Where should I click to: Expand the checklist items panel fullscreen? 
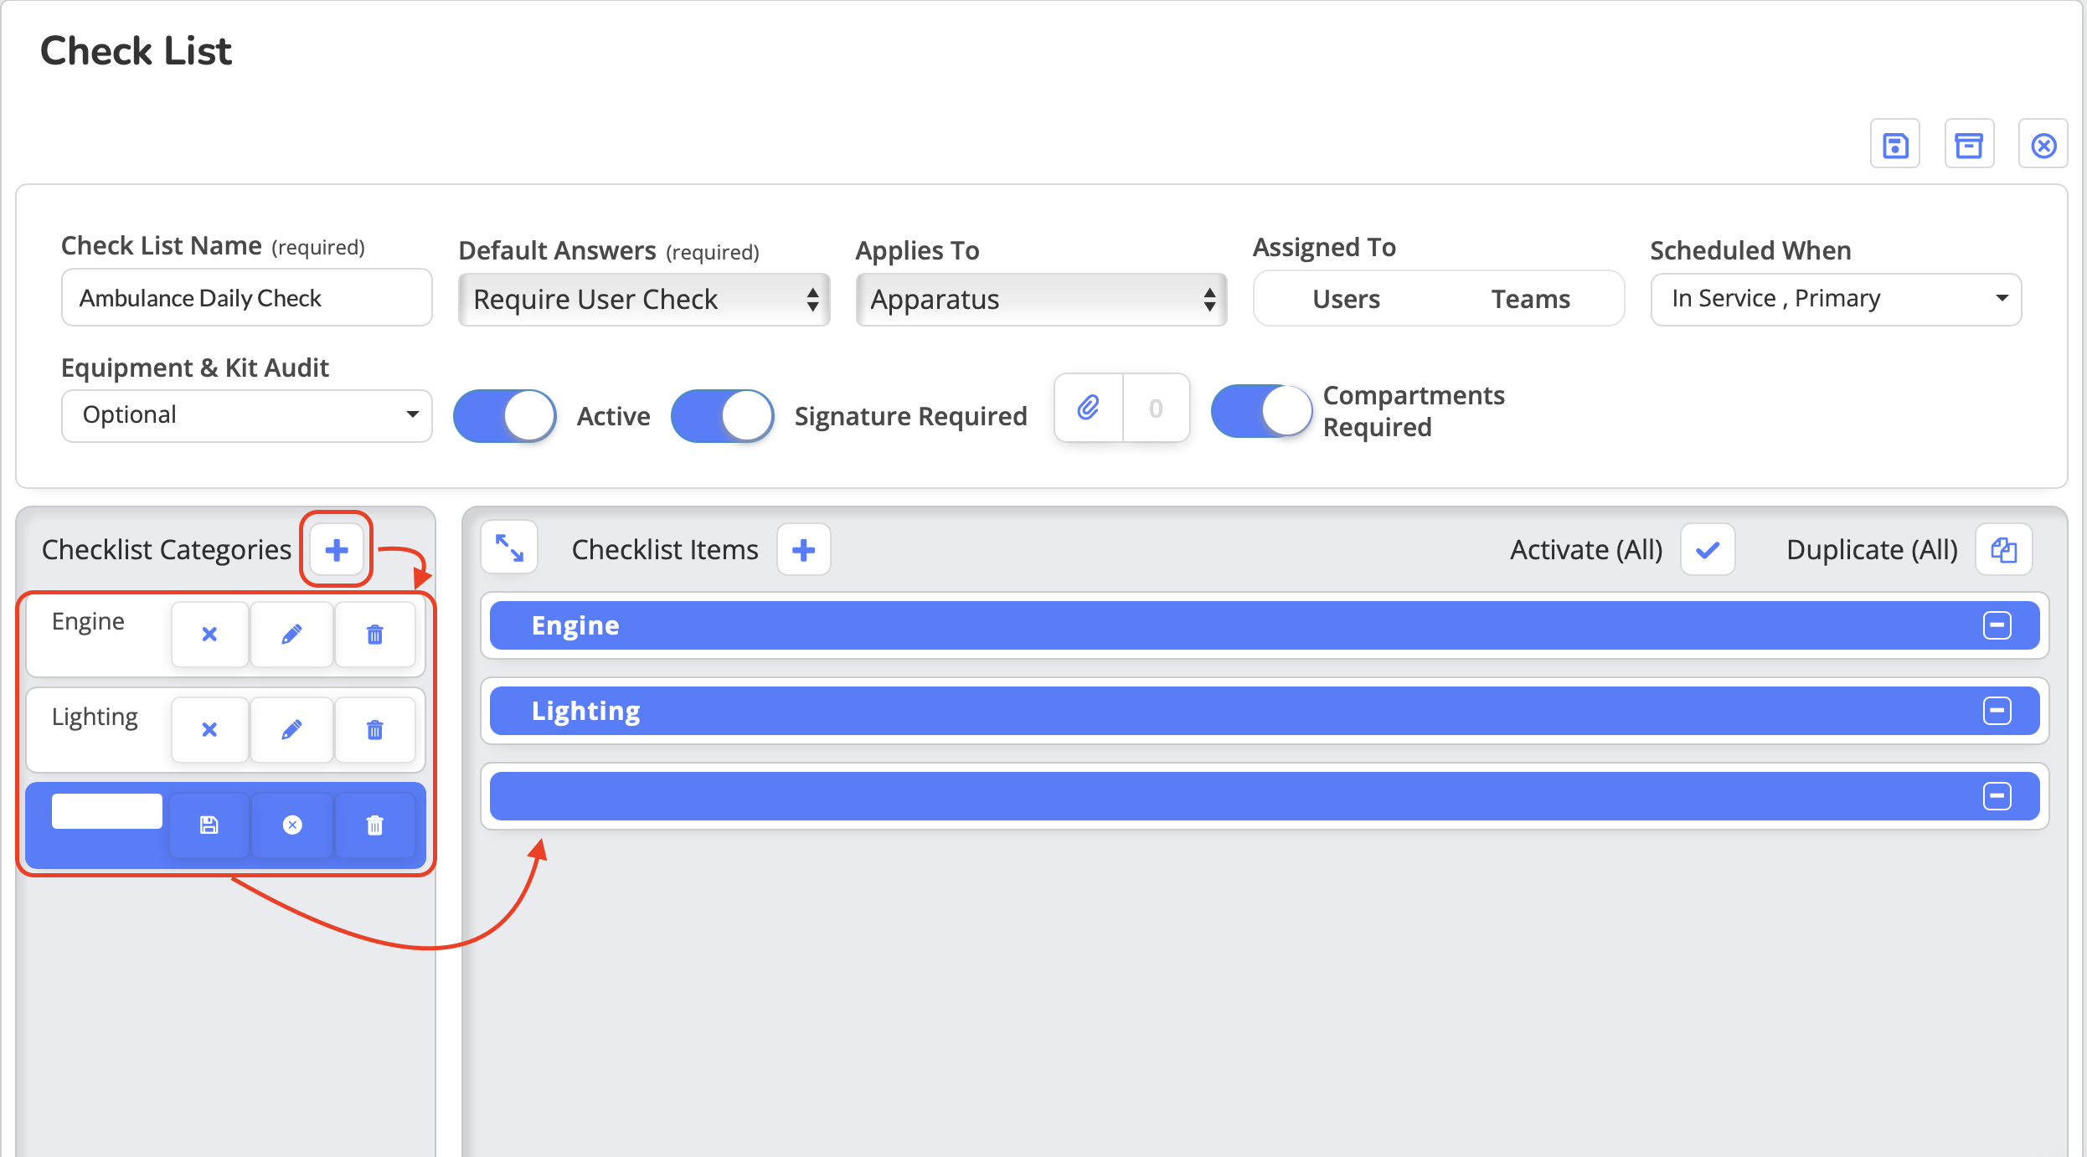pos(509,549)
